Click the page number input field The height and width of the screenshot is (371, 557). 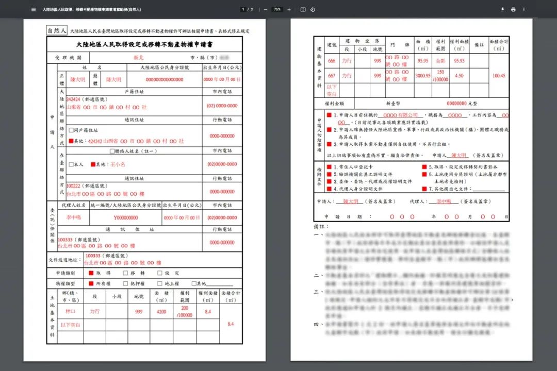(243, 10)
